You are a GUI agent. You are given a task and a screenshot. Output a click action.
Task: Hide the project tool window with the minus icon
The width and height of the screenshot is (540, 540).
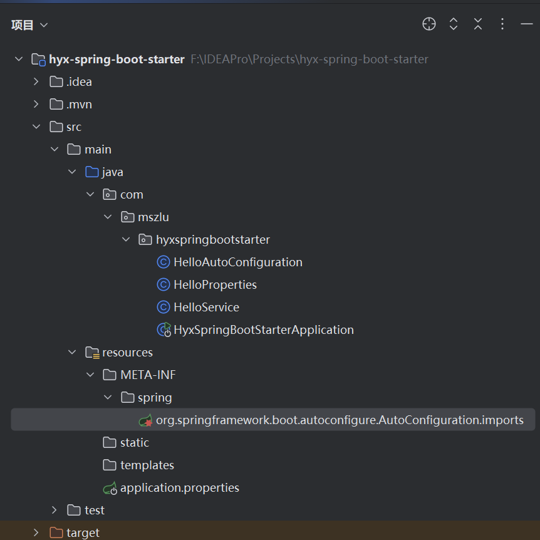[527, 24]
